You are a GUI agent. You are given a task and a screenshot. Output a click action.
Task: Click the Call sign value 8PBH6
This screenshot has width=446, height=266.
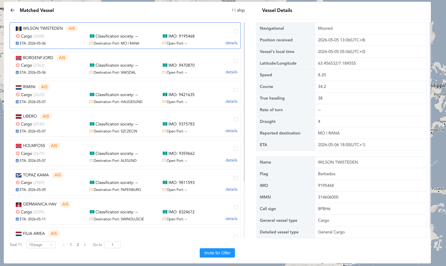[x=324, y=209]
